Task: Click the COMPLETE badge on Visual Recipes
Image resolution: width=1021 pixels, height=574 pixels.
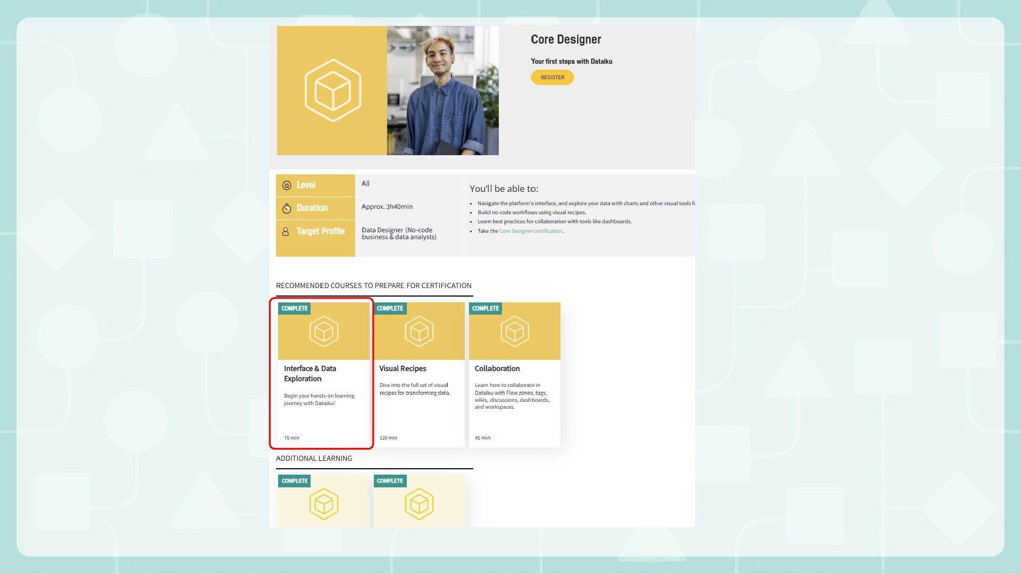Action: (390, 309)
